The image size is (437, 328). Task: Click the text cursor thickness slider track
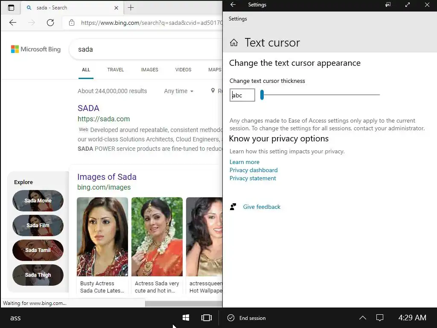click(x=320, y=95)
